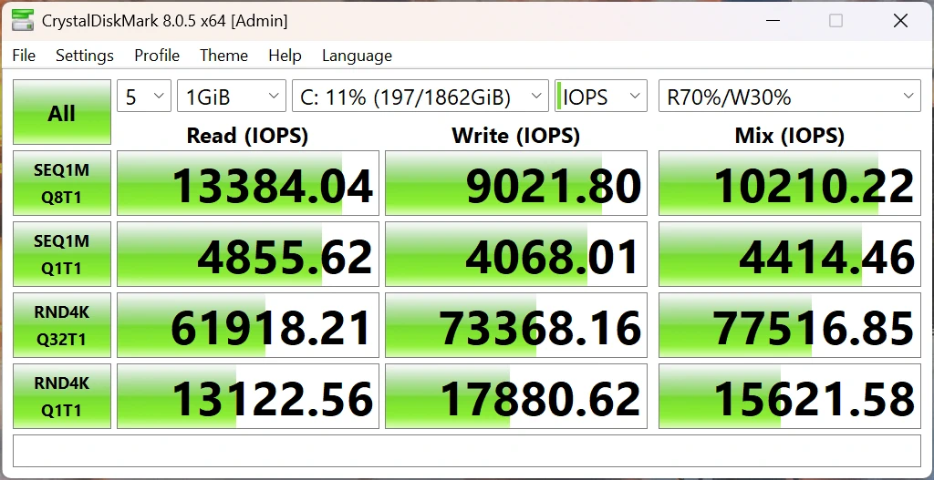
Task: Click the empty comment field at bottom
Action: point(467,451)
